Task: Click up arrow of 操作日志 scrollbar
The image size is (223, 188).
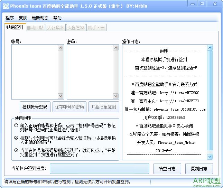Action: (210, 48)
